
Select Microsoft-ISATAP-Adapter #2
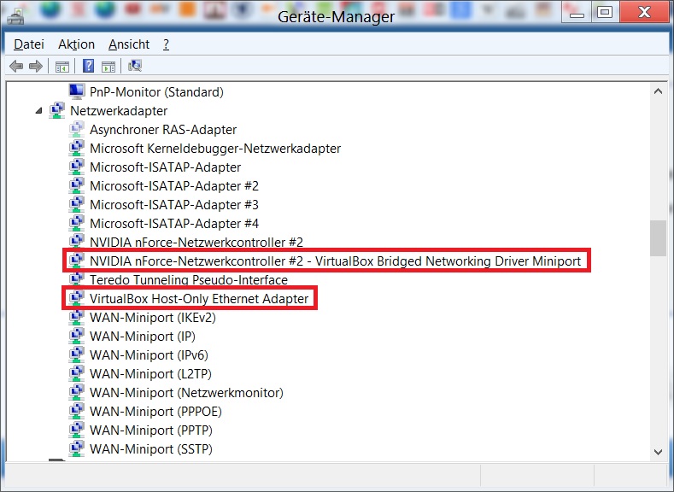(x=174, y=186)
